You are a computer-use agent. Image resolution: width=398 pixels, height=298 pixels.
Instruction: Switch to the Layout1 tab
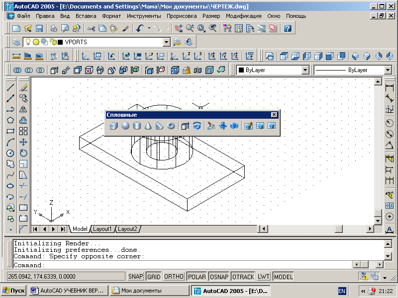coord(102,229)
